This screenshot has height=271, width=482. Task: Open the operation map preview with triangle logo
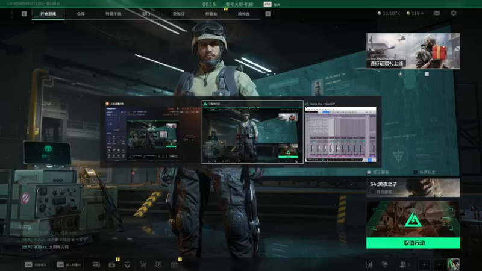pos(413,219)
